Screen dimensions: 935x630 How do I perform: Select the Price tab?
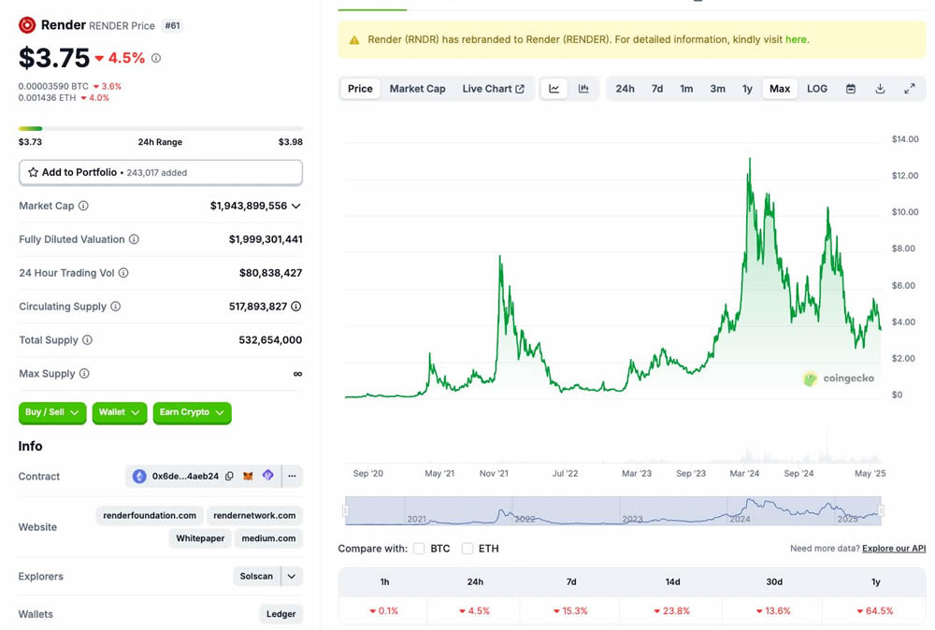pyautogui.click(x=360, y=89)
